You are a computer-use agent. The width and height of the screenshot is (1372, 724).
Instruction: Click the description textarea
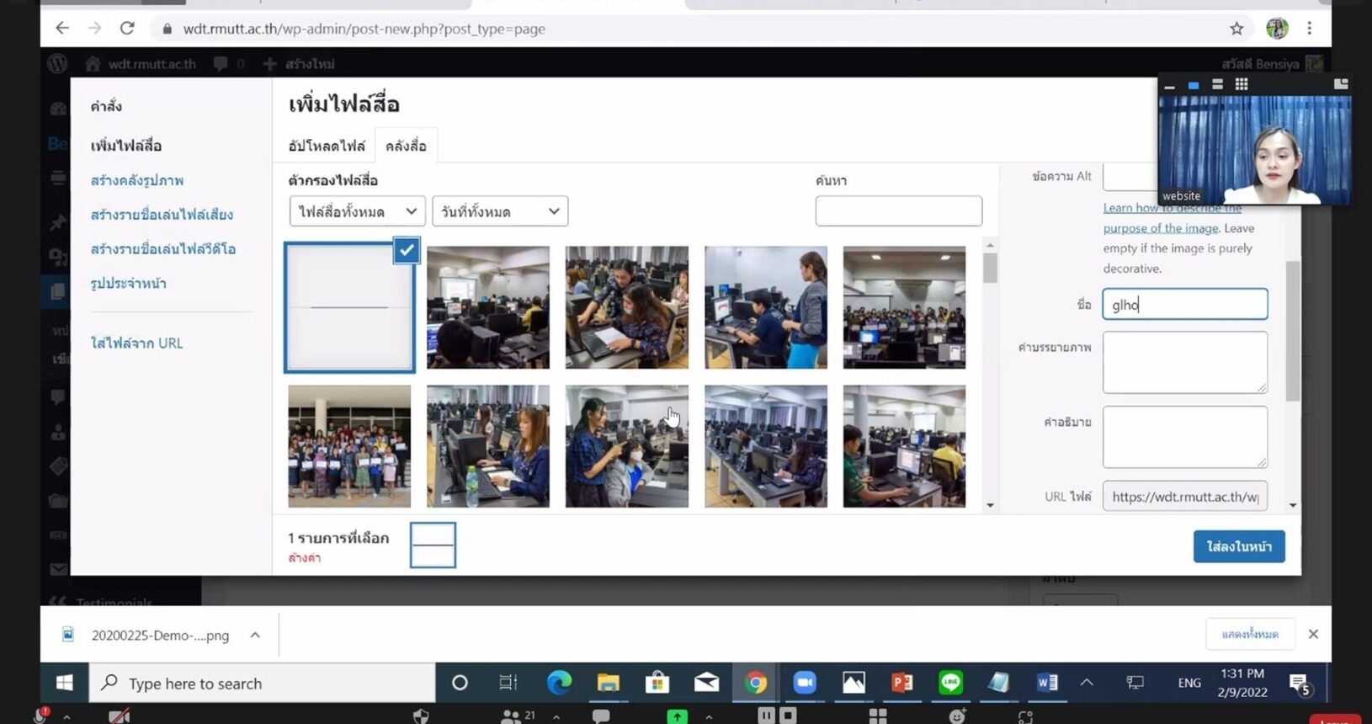pos(1184,437)
